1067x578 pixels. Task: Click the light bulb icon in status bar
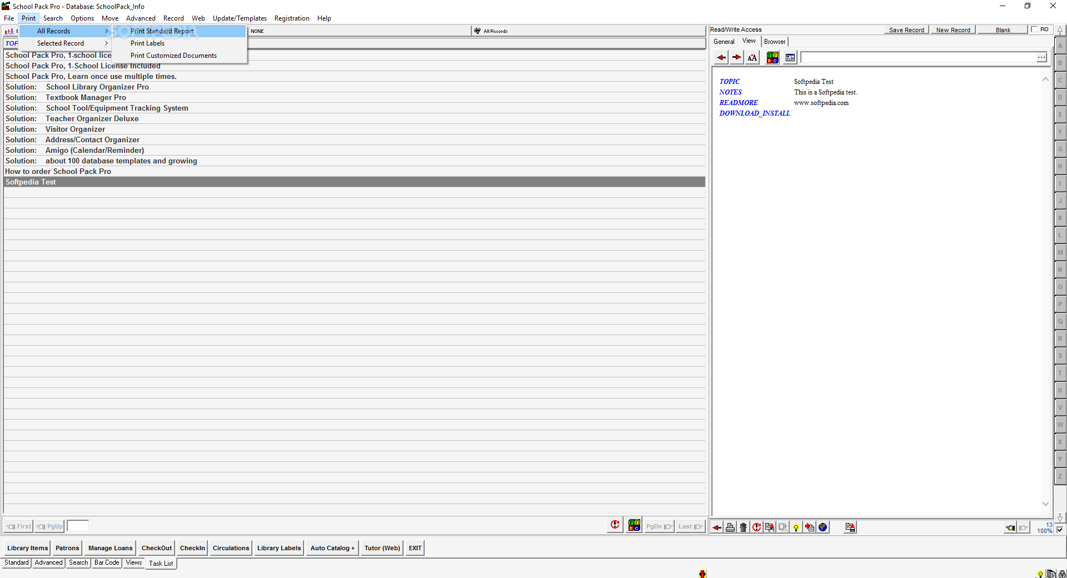point(1040,574)
